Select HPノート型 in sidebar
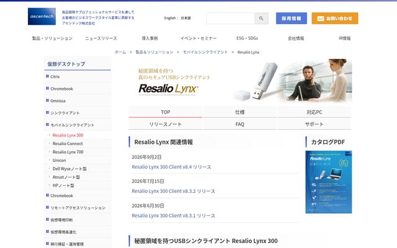This screenshot has height=248, width=397. pyautogui.click(x=63, y=185)
